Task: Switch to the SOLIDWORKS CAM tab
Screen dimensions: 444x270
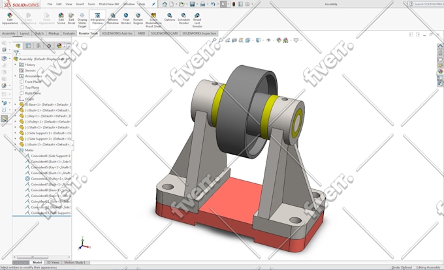Action: [165, 33]
